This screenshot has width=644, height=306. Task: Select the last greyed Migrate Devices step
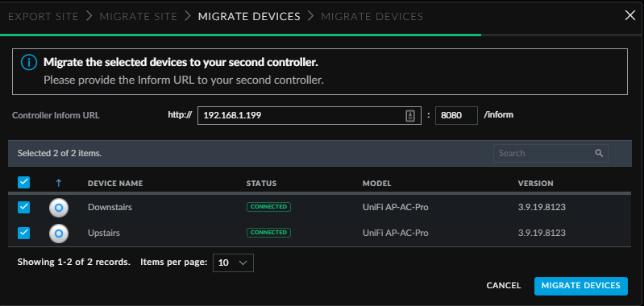[372, 16]
